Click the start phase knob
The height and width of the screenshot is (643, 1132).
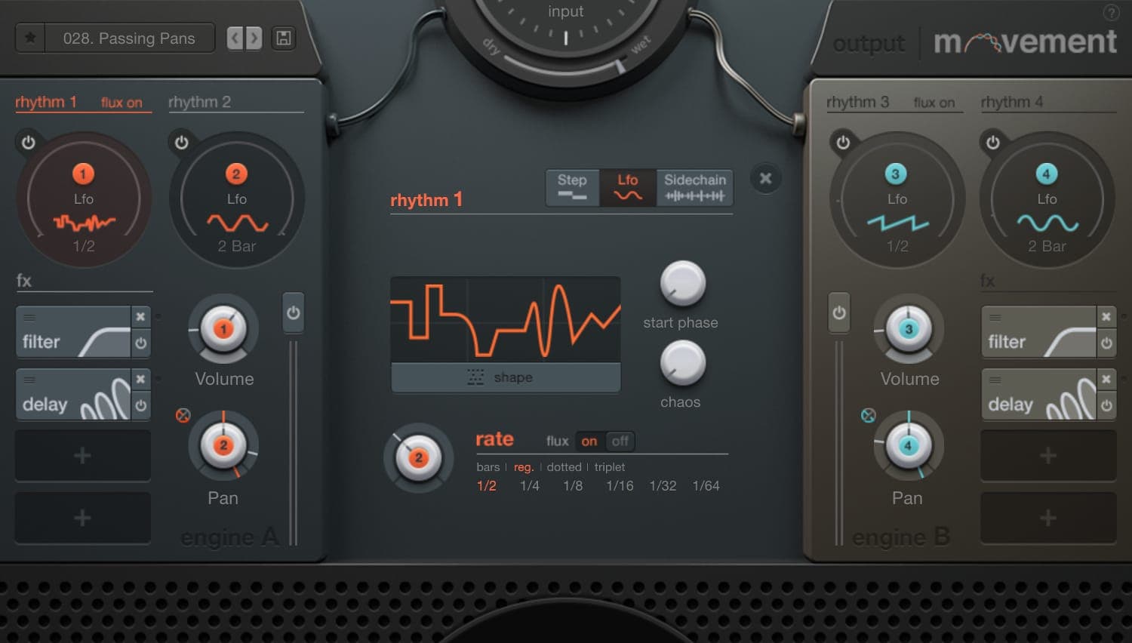coord(683,284)
